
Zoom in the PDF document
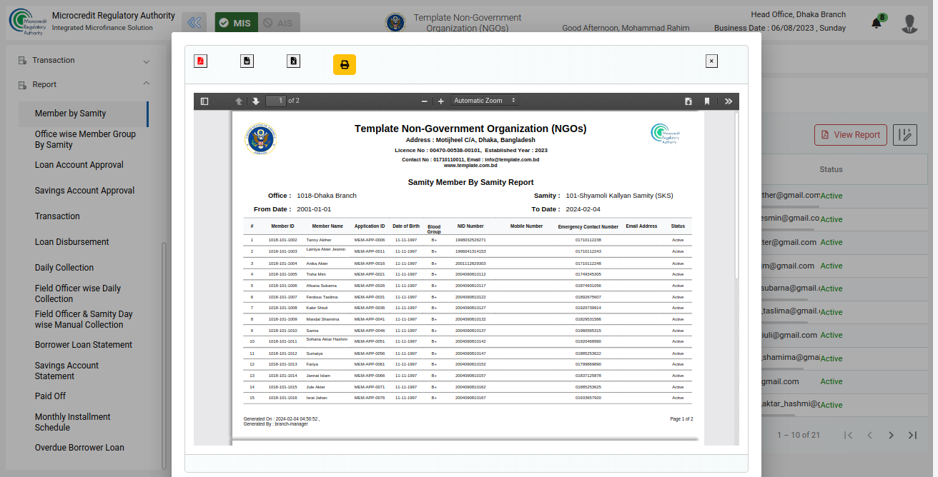tap(441, 101)
